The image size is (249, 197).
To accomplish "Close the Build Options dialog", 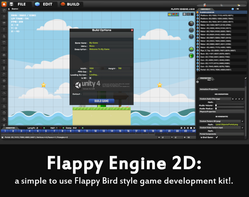I will (132, 30).
